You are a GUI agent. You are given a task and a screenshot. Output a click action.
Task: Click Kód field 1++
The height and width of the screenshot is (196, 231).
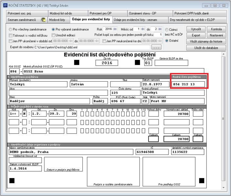(14, 114)
